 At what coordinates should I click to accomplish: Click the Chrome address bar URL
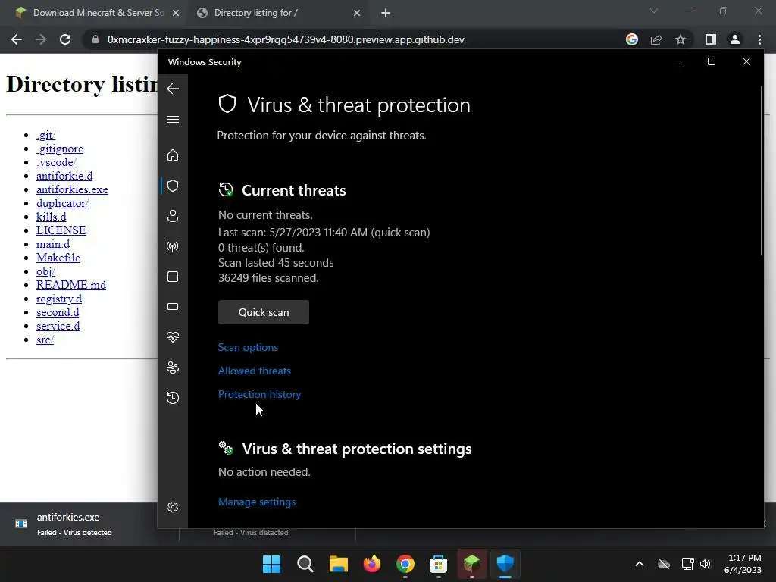coord(286,39)
